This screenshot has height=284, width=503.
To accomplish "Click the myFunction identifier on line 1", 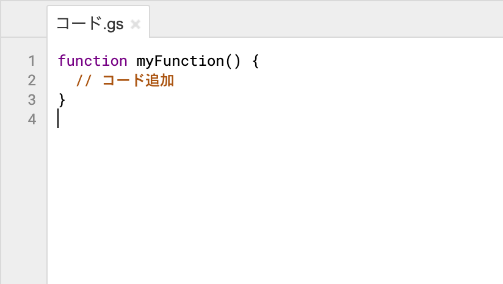I will click(181, 61).
